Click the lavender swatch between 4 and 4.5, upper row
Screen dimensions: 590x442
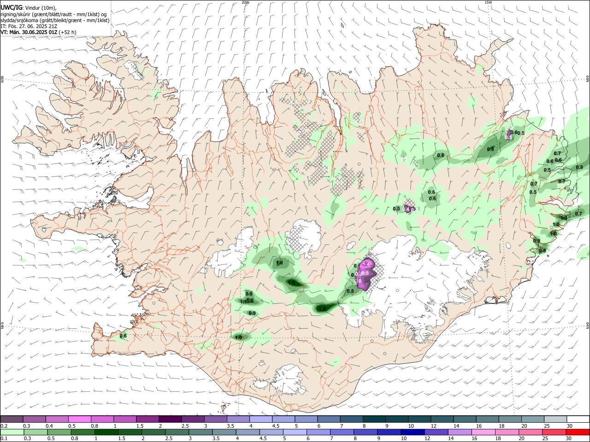(x=261, y=419)
